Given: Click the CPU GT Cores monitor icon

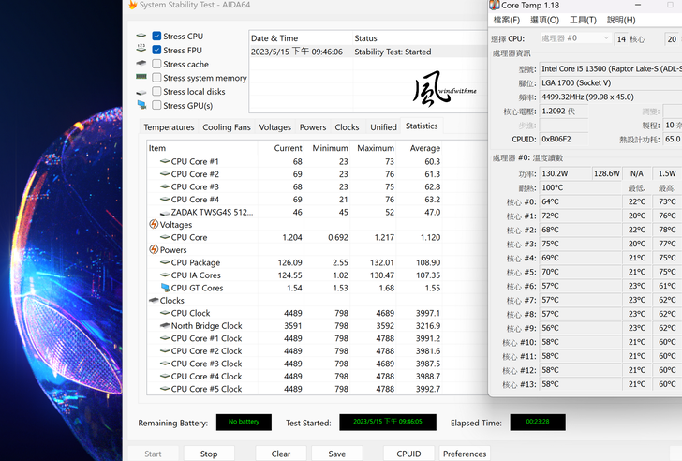Looking at the screenshot, I should pos(165,288).
